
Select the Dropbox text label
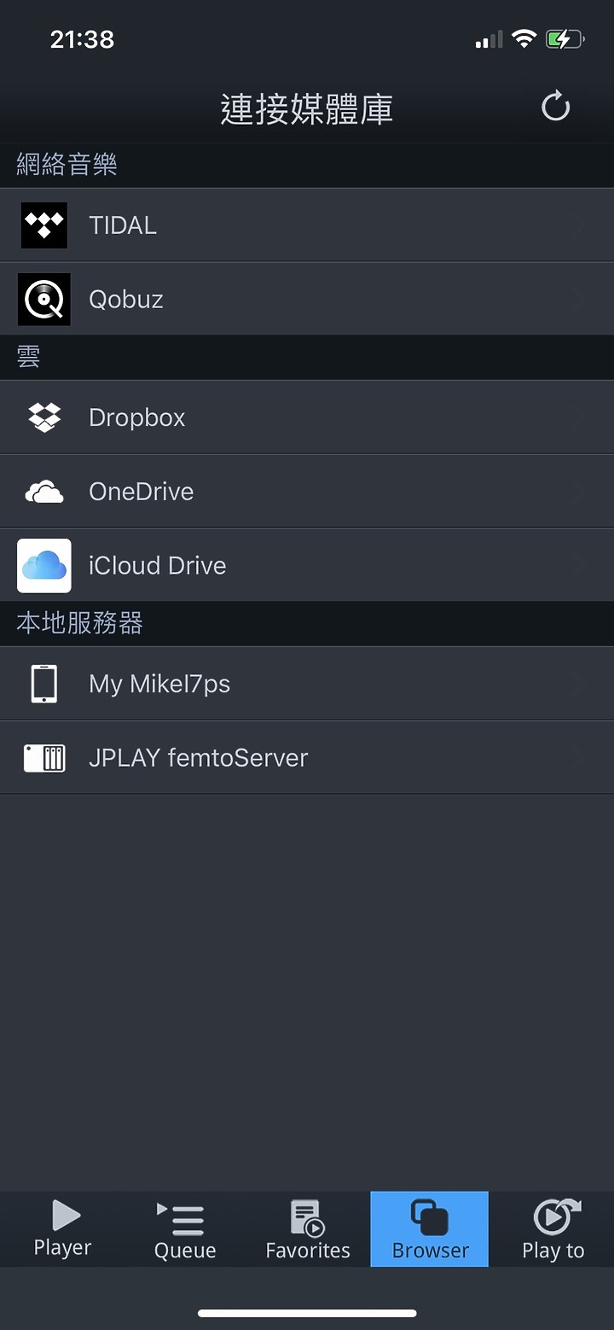coord(137,417)
